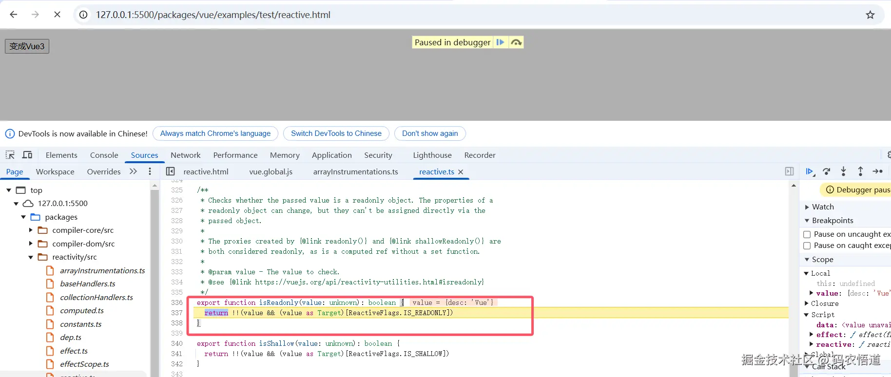Bookmark this page with the star
The height and width of the screenshot is (377, 891).
(870, 15)
